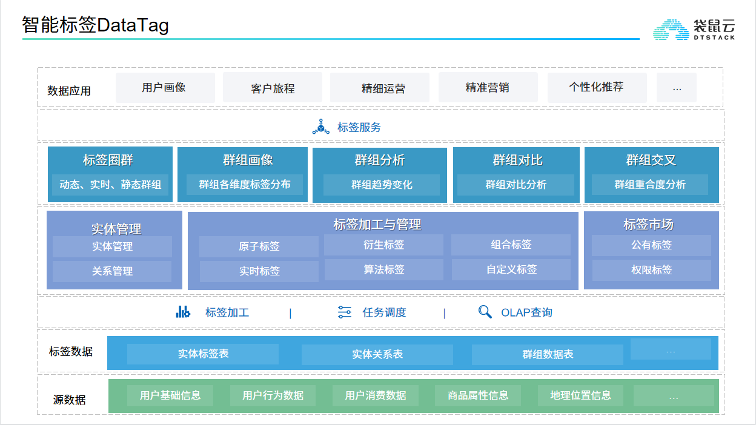Click the 袋鼠云 DTSTACK logo
This screenshot has width=756, height=425.
coord(694,29)
